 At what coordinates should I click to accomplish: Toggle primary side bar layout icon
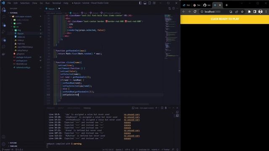(x=140, y=3)
